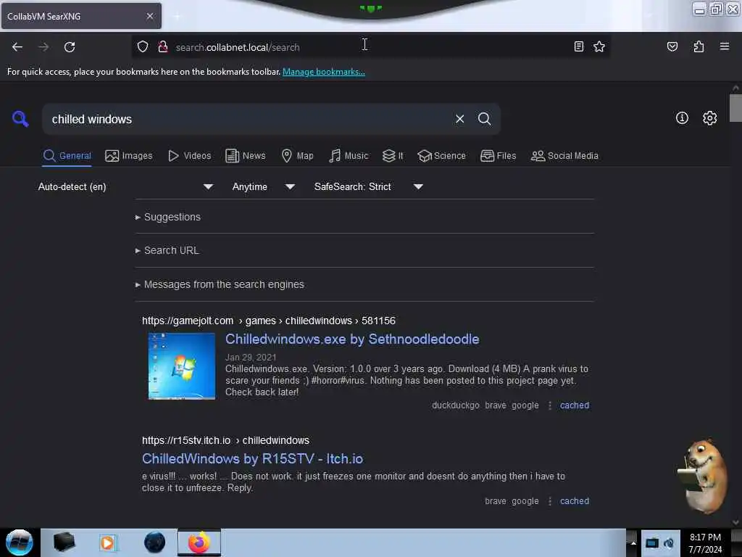Open the Firefox hamburger menu
Viewport: 742px width, 557px height.
[724, 46]
